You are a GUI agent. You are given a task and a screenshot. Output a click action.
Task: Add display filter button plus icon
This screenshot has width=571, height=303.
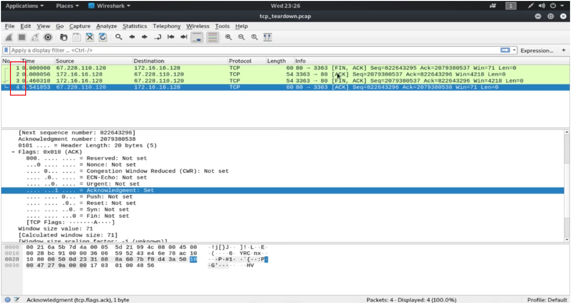pos(564,50)
